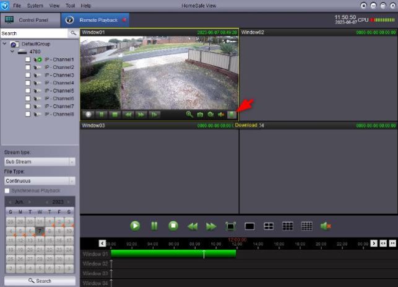Toggle full screen view in bottom toolbar
The image size is (398, 287).
[x=231, y=226]
